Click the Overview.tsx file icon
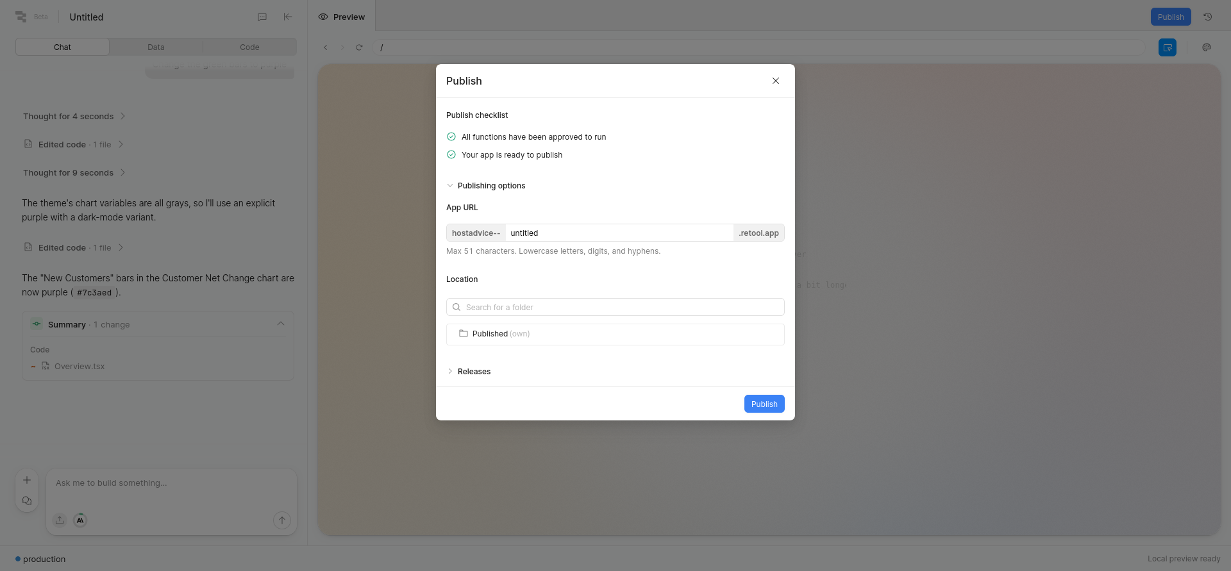 (46, 366)
